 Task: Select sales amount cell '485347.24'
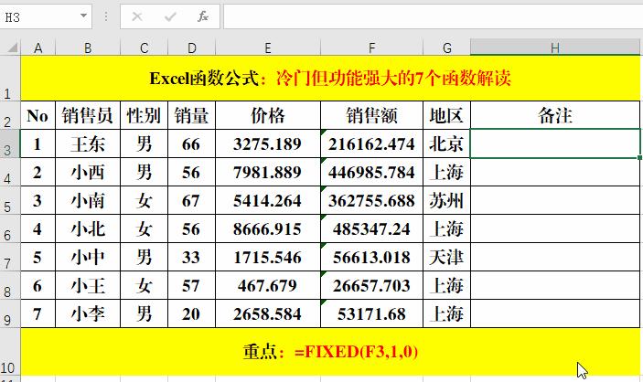click(371, 228)
